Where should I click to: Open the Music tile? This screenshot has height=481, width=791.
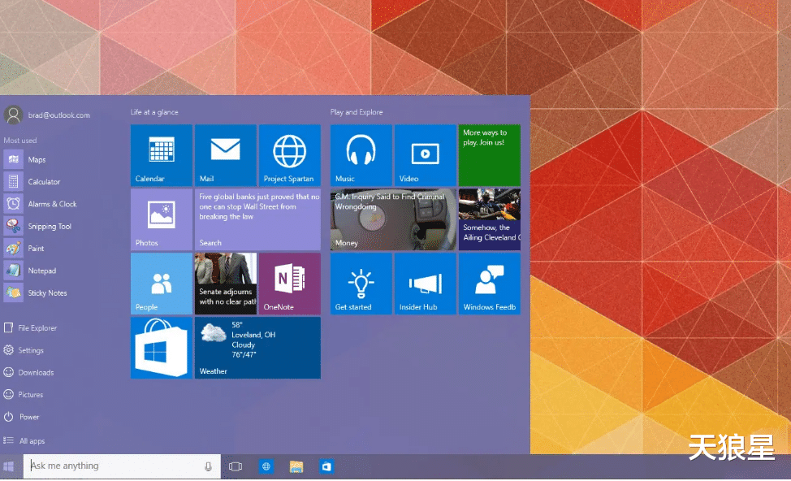(x=361, y=154)
